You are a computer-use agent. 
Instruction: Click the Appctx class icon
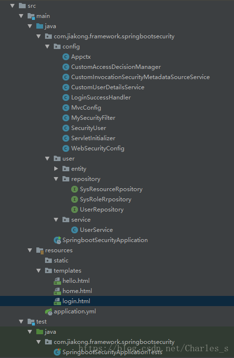point(66,57)
